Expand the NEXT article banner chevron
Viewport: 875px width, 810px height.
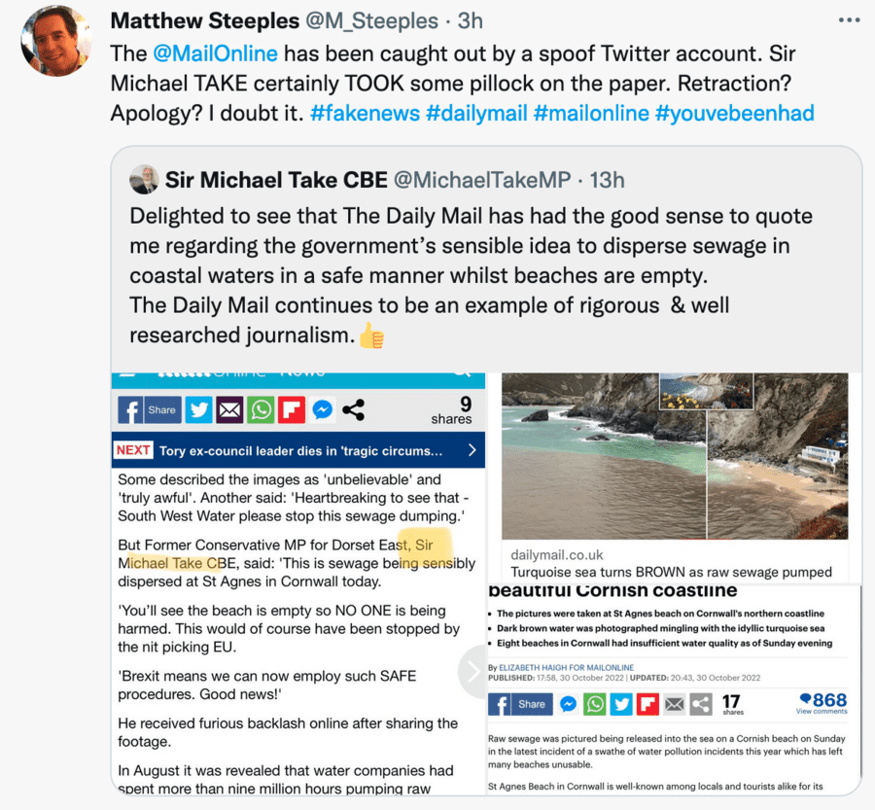[472, 450]
